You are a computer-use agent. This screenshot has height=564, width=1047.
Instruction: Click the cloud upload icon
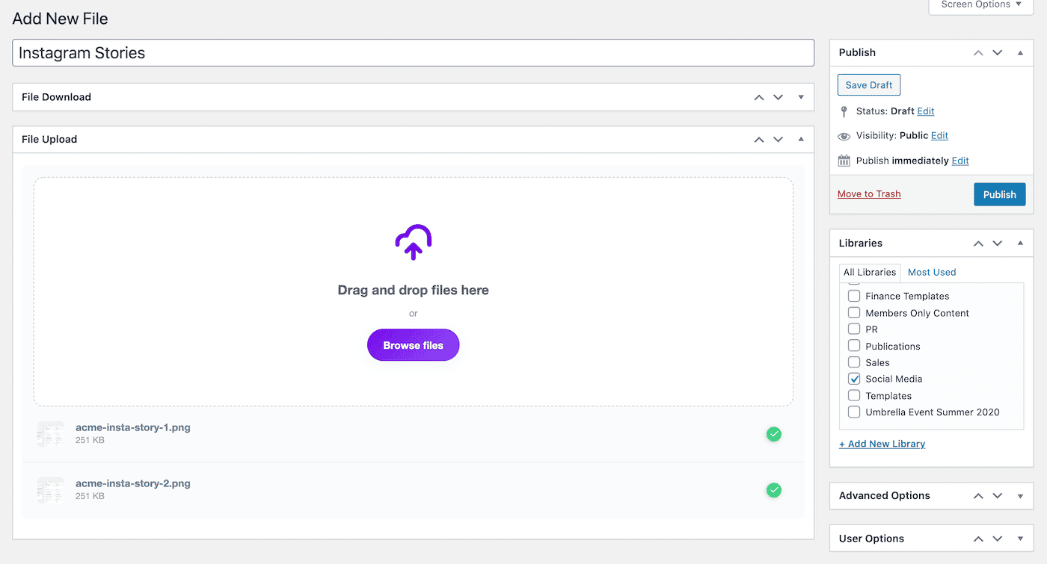(x=413, y=243)
